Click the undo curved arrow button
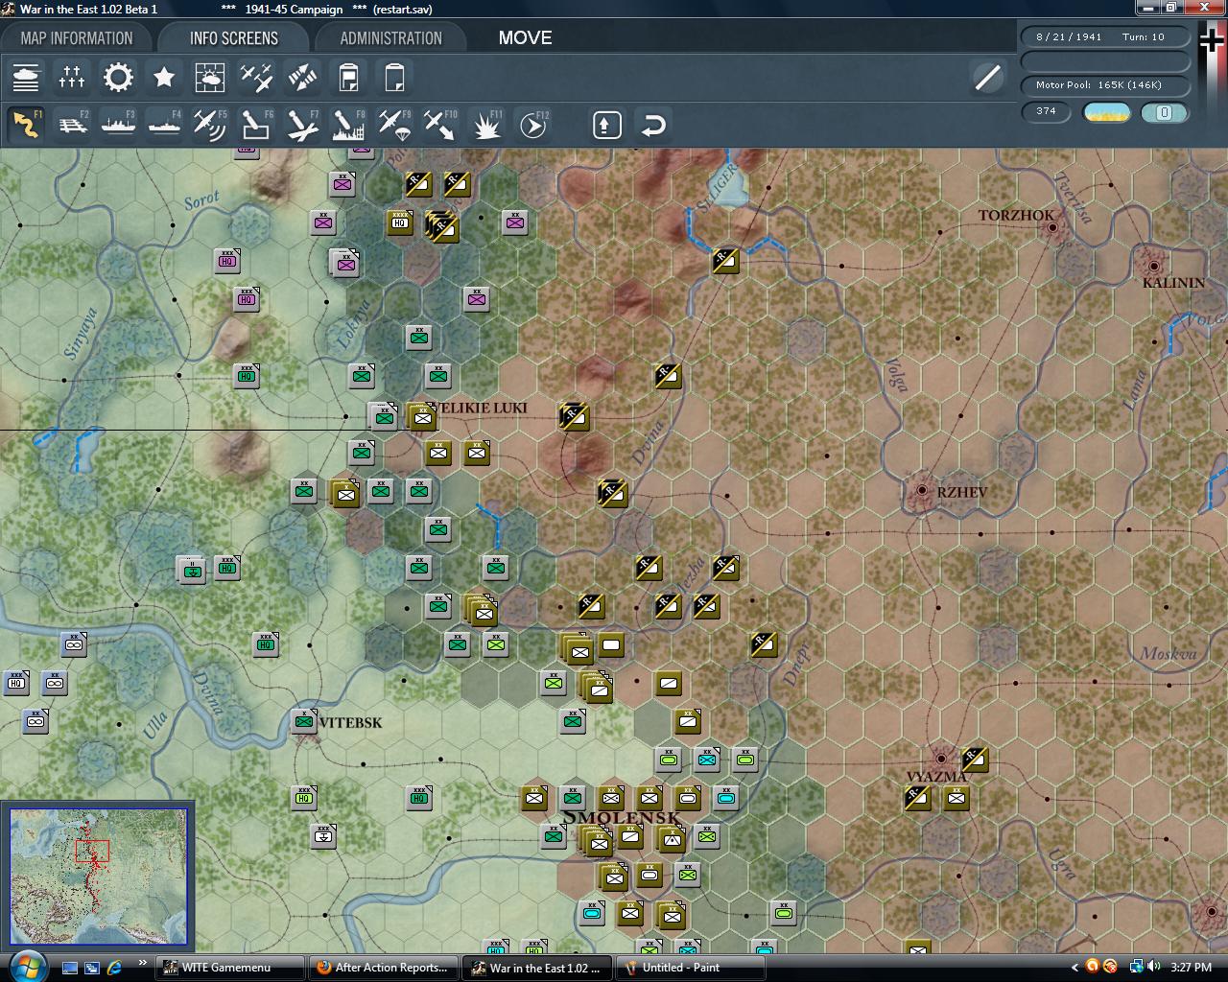Viewport: 1228px width, 982px height. tap(653, 125)
